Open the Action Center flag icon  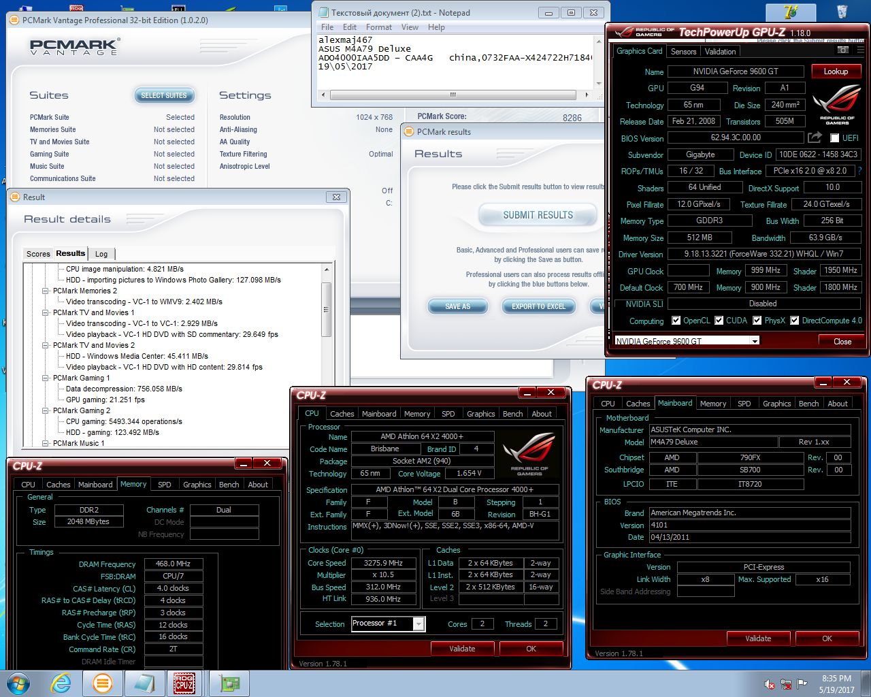point(802,684)
